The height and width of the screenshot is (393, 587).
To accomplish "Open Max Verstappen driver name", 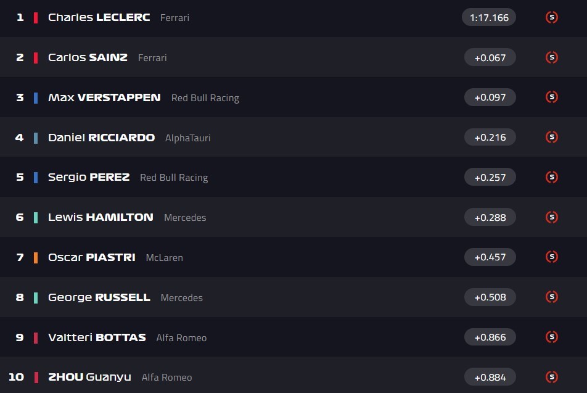I will coord(104,97).
